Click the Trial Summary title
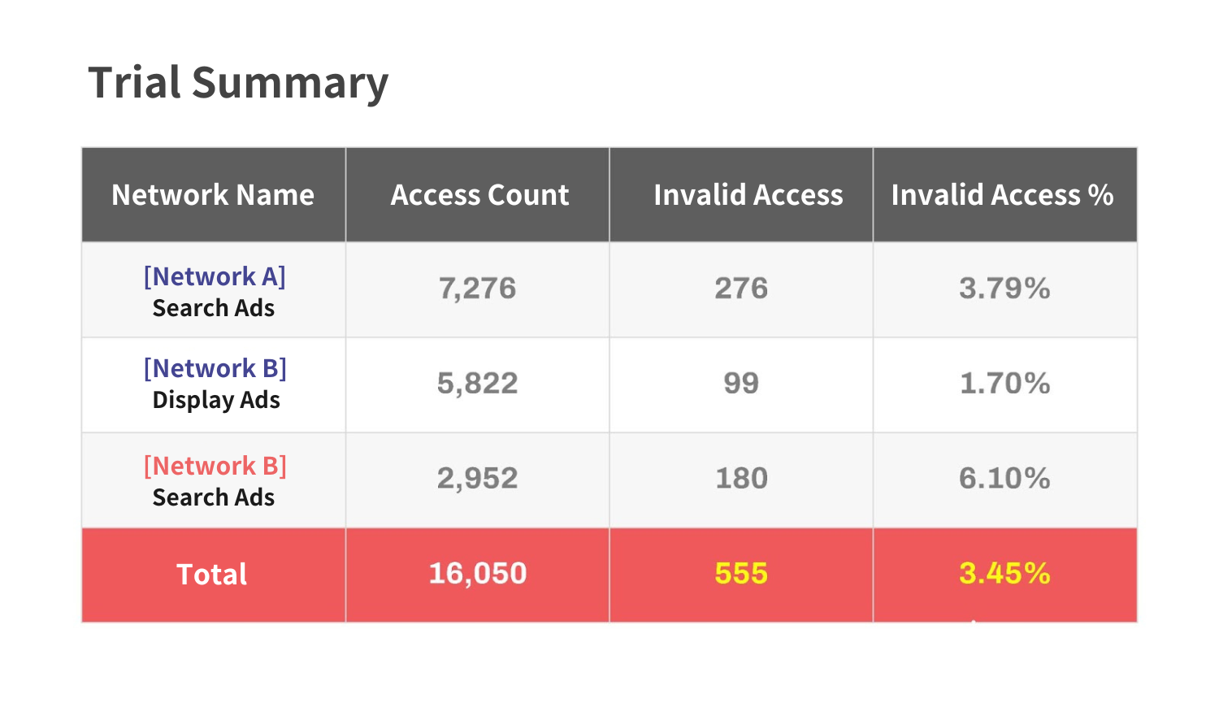Image resolution: width=1219 pixels, height=712 pixels. tap(238, 83)
